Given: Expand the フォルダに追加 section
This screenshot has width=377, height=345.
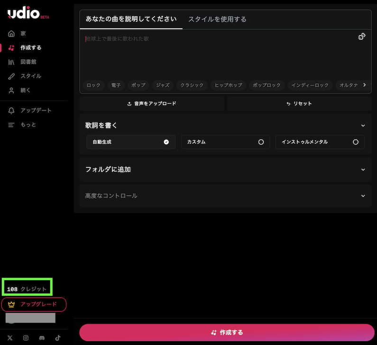Looking at the screenshot, I should tap(363, 169).
